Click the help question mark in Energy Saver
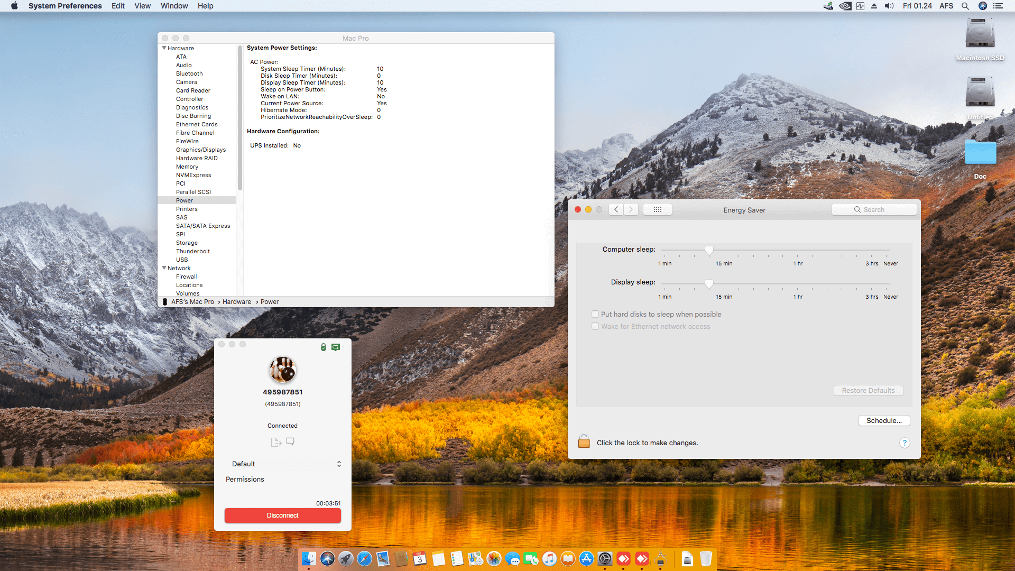This screenshot has height=571, width=1015. pos(905,443)
